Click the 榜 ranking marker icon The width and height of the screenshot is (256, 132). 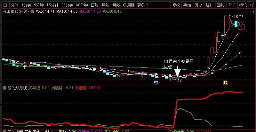pyautogui.click(x=225, y=82)
